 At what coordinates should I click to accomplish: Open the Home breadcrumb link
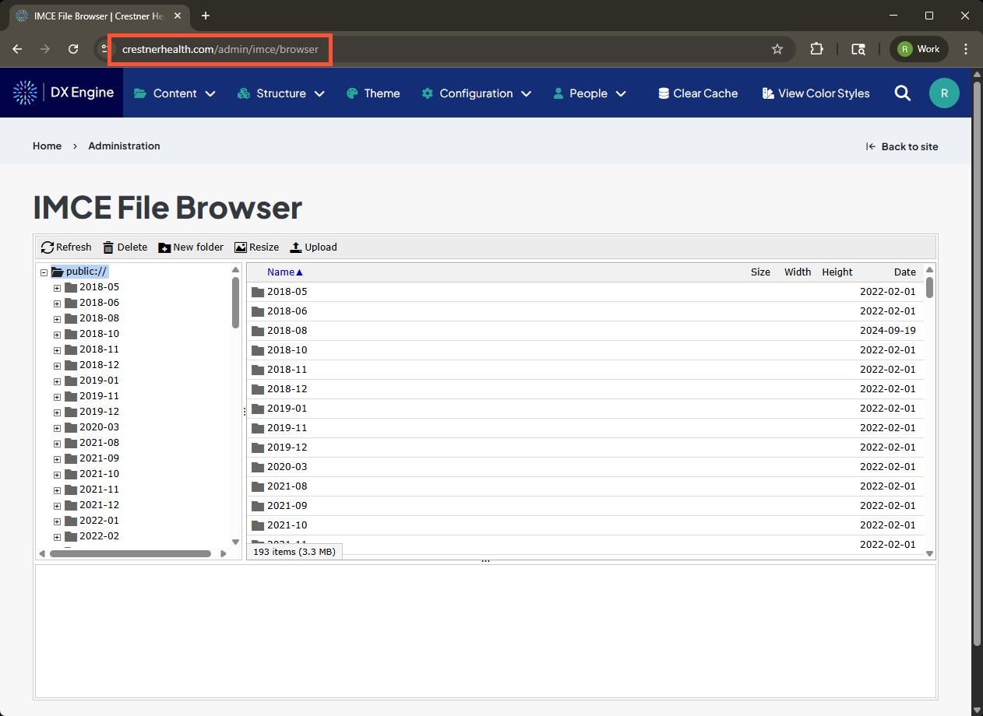click(x=47, y=146)
